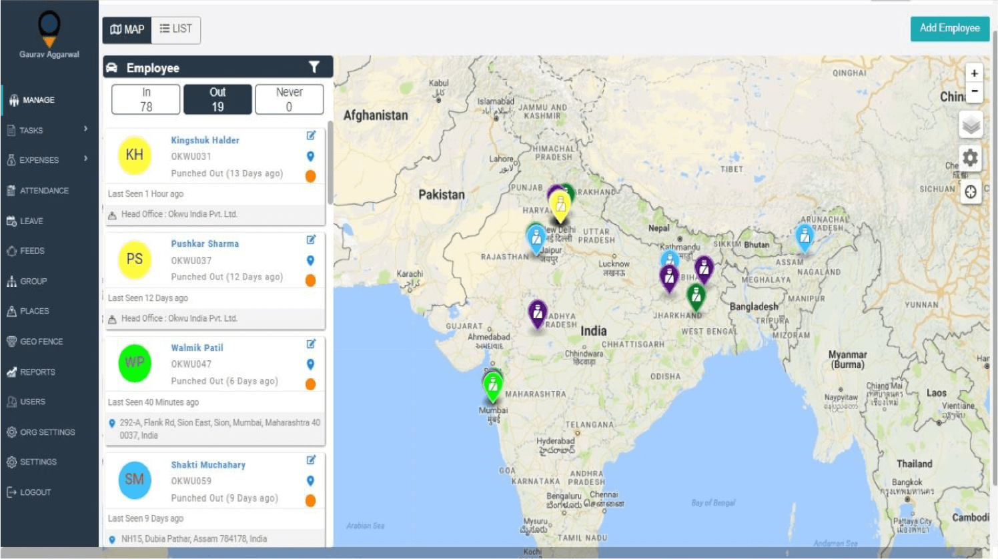Viewport: 998px width, 559px height.
Task: Open the Attendance section in the sidebar
Action: click(x=45, y=190)
